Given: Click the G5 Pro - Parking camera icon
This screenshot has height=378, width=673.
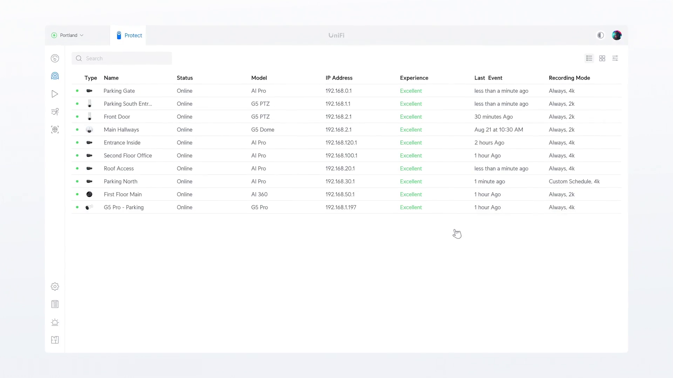Looking at the screenshot, I should [89, 207].
